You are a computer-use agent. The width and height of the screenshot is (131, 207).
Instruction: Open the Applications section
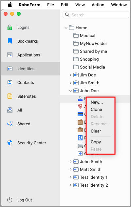pos(30,55)
